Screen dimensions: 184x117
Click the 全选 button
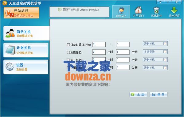(x=138, y=95)
